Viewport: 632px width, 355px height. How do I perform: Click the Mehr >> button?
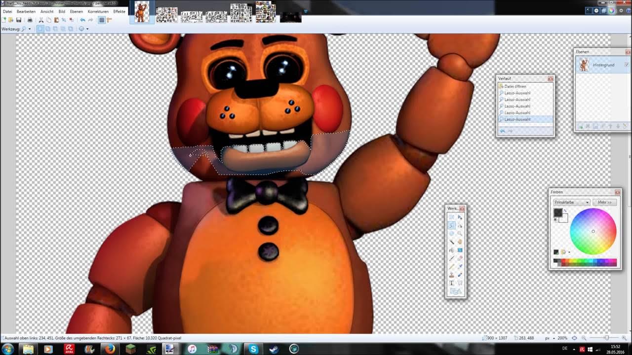point(604,202)
